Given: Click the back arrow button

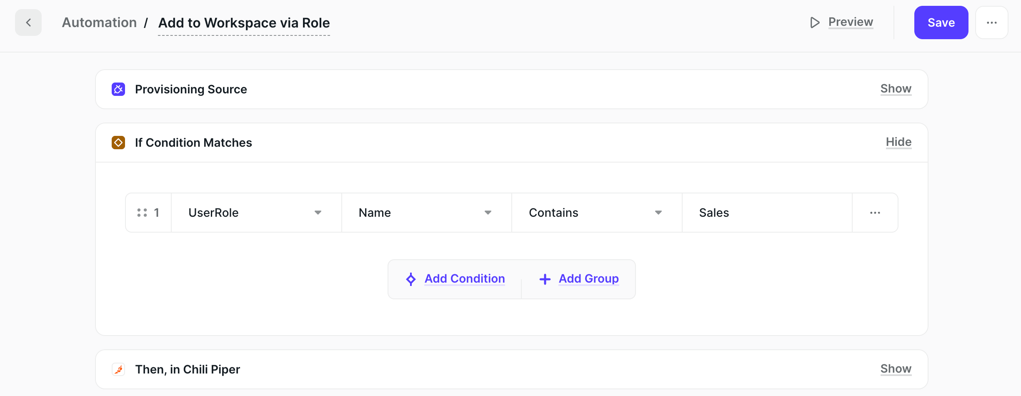Looking at the screenshot, I should [x=28, y=23].
